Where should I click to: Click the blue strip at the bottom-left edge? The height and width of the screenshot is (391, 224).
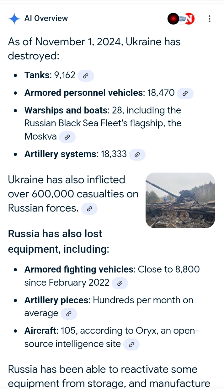click(3, 389)
